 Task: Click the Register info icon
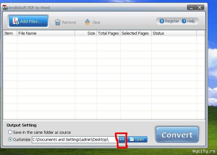click(x=162, y=21)
